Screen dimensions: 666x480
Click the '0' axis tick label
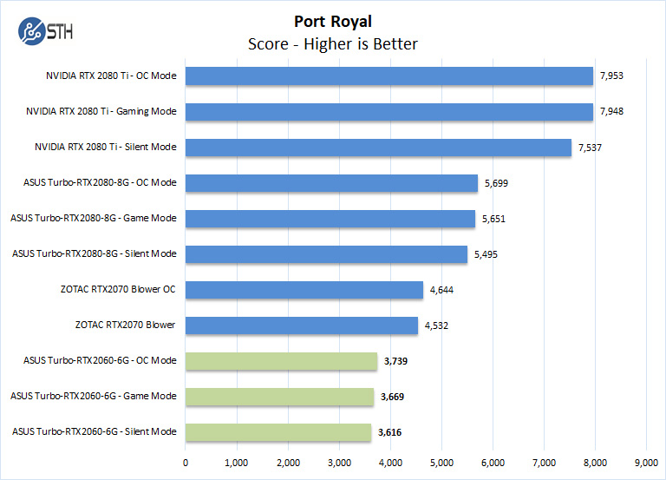point(186,463)
